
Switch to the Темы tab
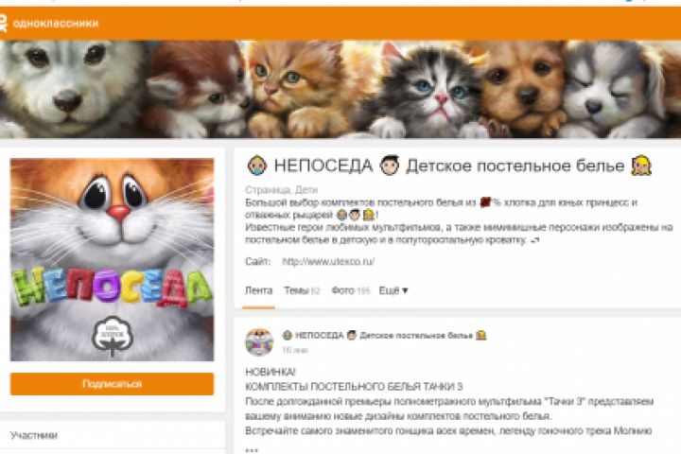302,290
